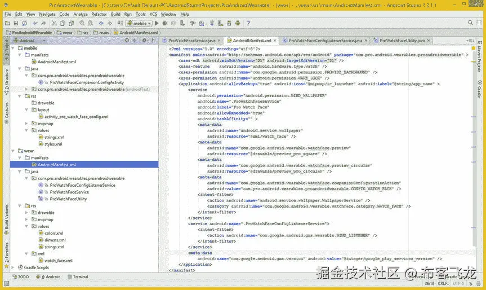Open the Build menu

[115, 14]
